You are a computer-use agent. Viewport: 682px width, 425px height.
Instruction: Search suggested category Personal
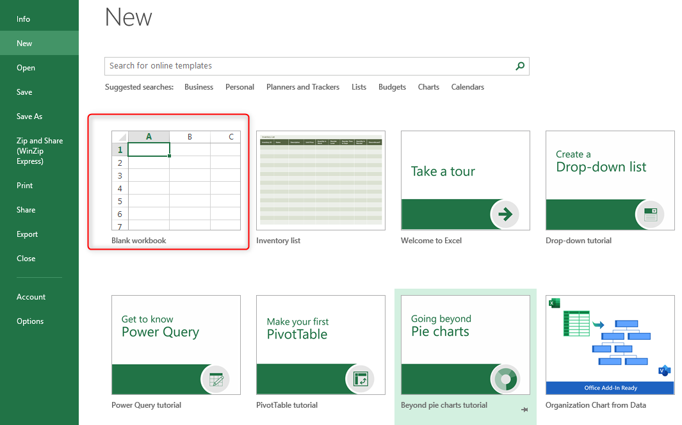[240, 87]
